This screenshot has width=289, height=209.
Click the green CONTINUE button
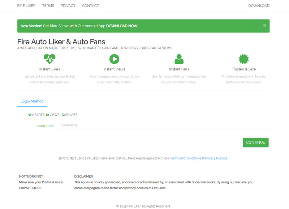point(255,142)
